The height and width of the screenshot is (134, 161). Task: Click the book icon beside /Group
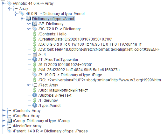(9, 121)
